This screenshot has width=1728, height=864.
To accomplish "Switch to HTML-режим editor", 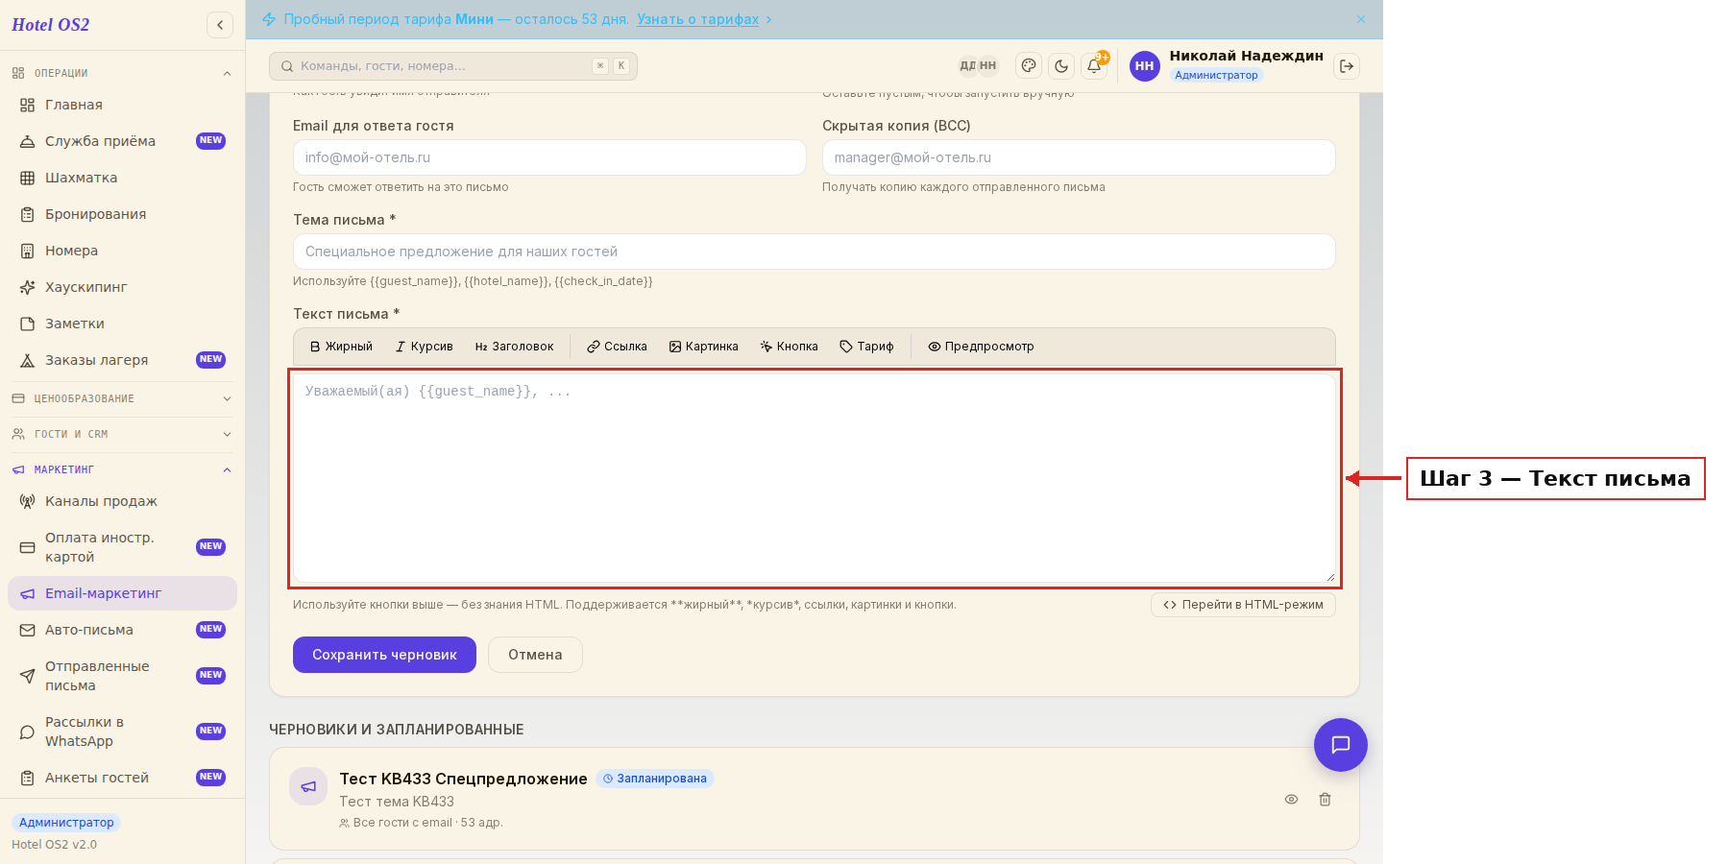I will pyautogui.click(x=1243, y=605).
